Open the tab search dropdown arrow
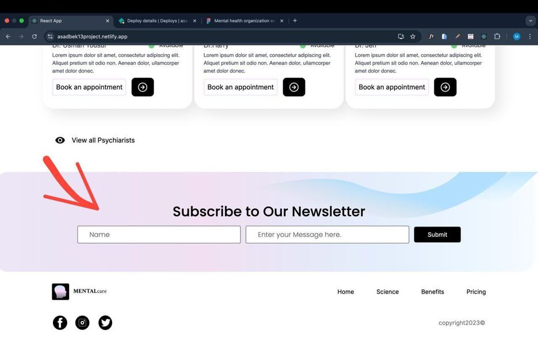The image size is (538, 349). pos(531,21)
